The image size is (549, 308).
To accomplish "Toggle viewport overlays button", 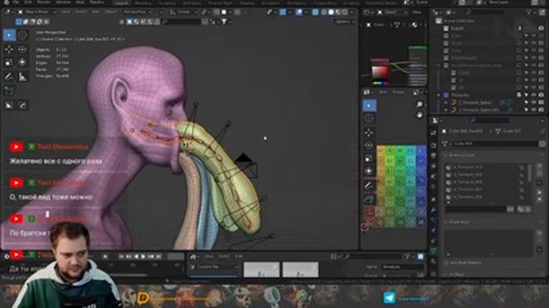I will tap(299, 12).
